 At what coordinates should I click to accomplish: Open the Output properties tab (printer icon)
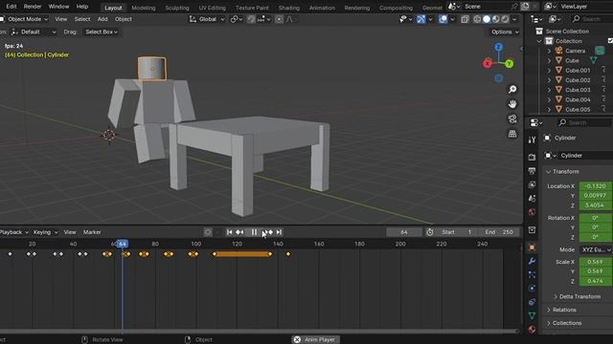tap(532, 171)
